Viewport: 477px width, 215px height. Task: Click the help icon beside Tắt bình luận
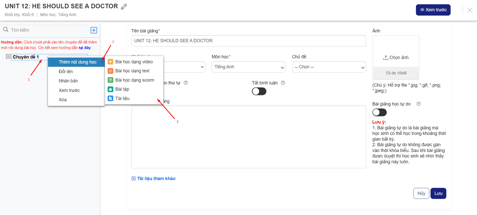(283, 83)
